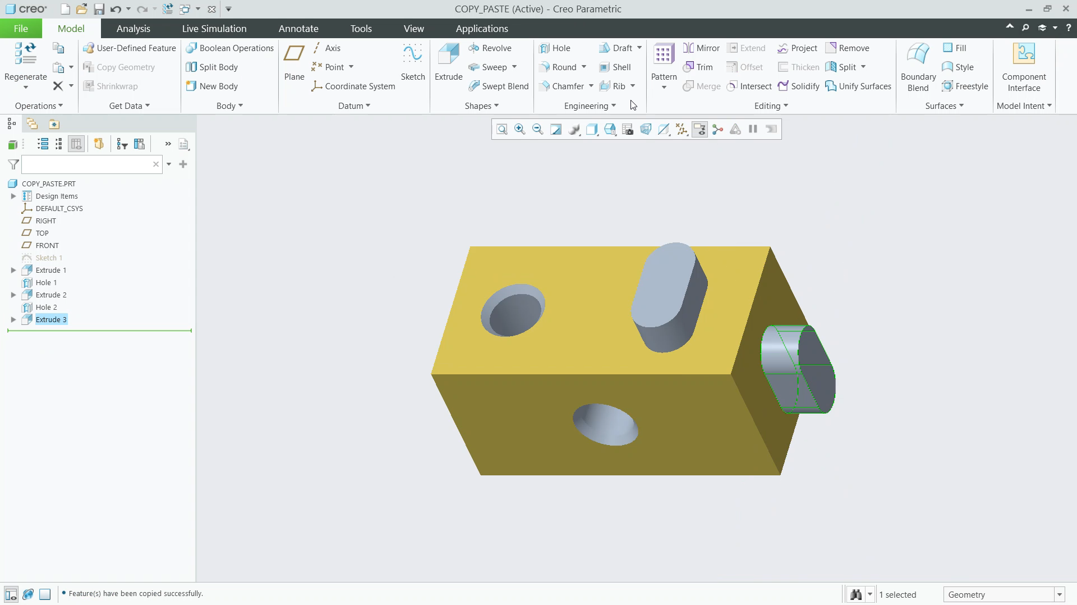The image size is (1077, 605).
Task: Open the Live Simulation tab
Action: (214, 29)
